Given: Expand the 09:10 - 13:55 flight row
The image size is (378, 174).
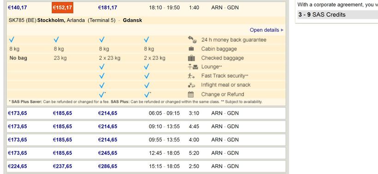Looking at the screenshot, I should (146, 126).
